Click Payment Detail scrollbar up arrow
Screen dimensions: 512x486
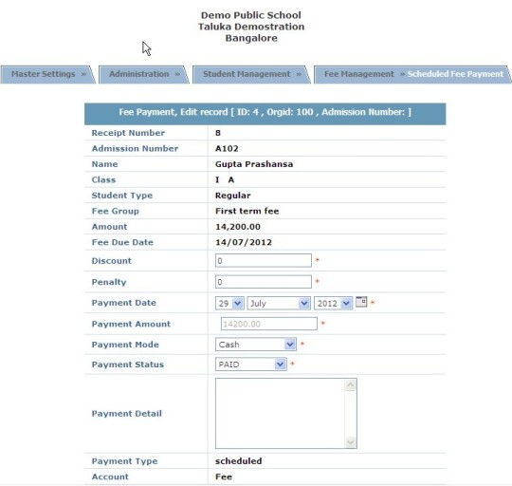pos(351,384)
